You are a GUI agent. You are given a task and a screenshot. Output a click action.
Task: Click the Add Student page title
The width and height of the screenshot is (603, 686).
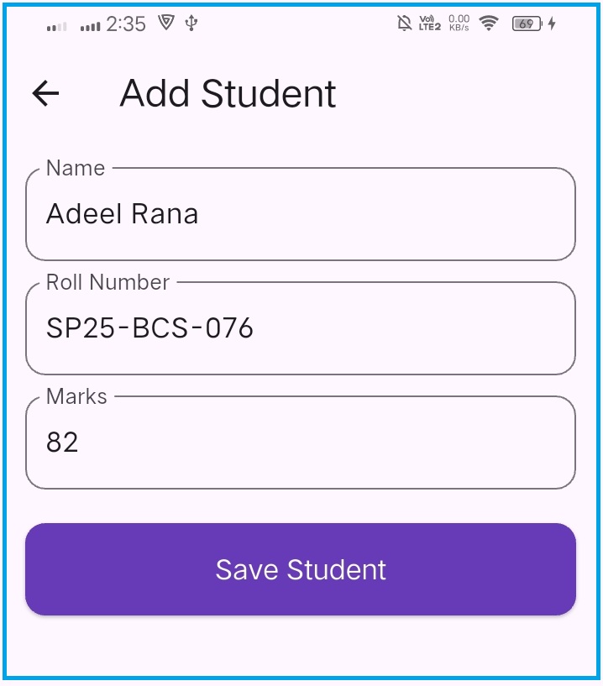(x=228, y=93)
